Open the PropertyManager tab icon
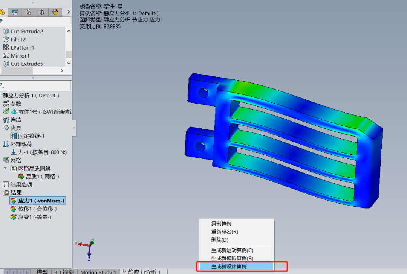 [x=15, y=12]
